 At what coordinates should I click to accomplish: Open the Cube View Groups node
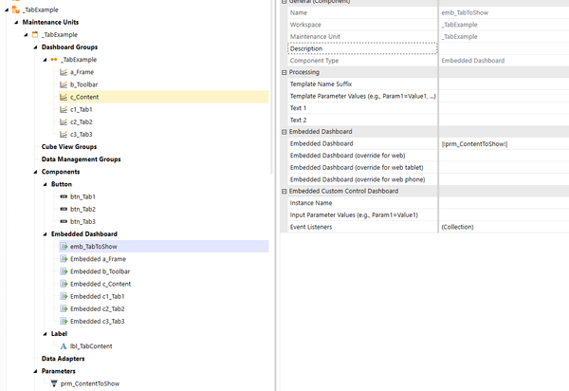coord(69,146)
